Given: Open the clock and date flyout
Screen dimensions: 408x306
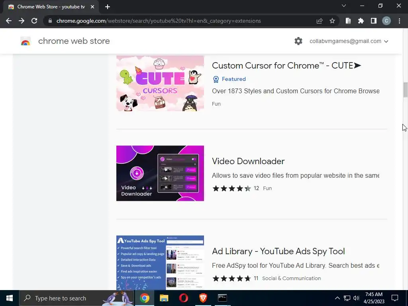Looking at the screenshot, I should [374, 298].
